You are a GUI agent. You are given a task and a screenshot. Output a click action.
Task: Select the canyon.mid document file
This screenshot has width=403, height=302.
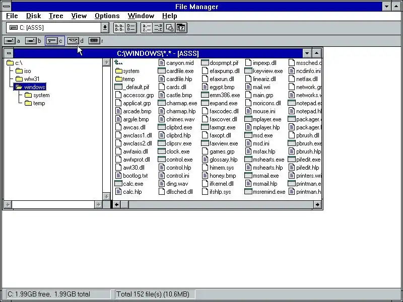click(x=176, y=63)
